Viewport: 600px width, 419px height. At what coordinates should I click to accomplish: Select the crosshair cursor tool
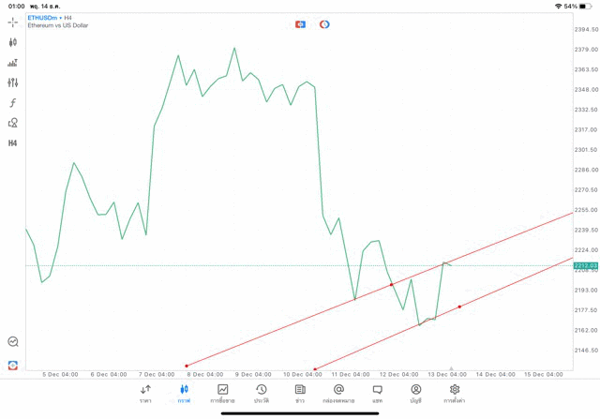click(x=13, y=21)
